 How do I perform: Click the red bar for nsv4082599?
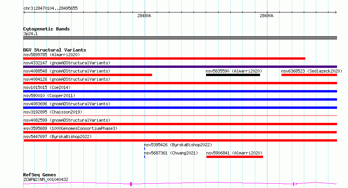coord(180,124)
